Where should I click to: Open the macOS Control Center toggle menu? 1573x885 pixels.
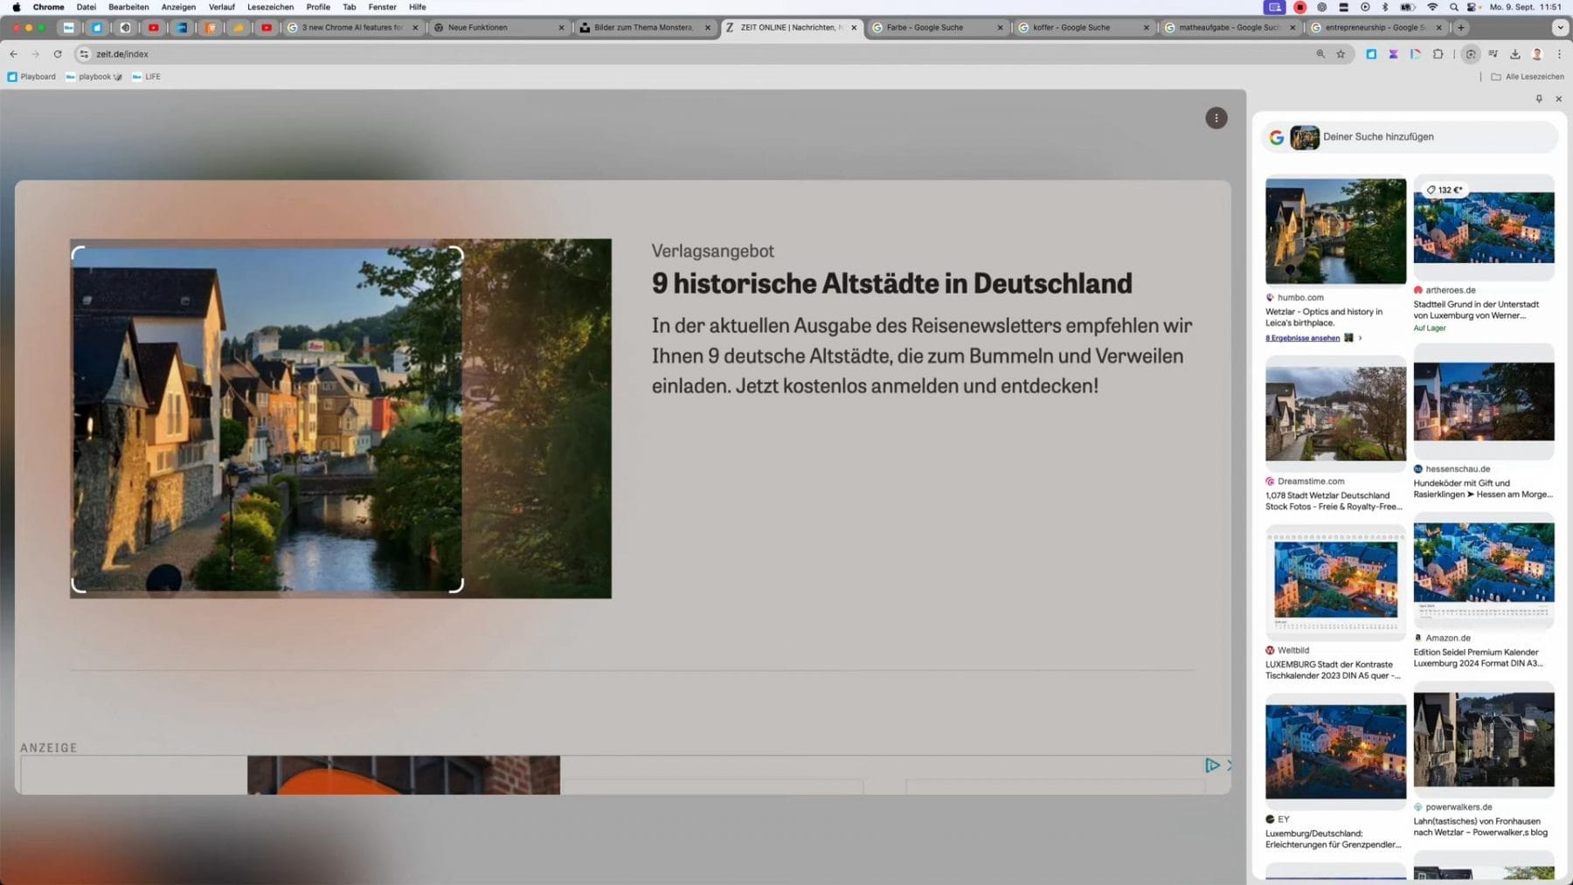pyautogui.click(x=1343, y=7)
